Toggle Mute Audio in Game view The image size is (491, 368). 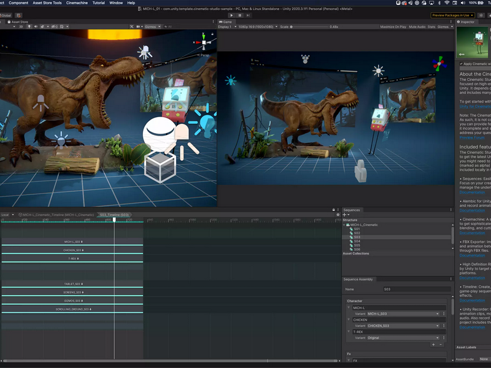(x=417, y=26)
